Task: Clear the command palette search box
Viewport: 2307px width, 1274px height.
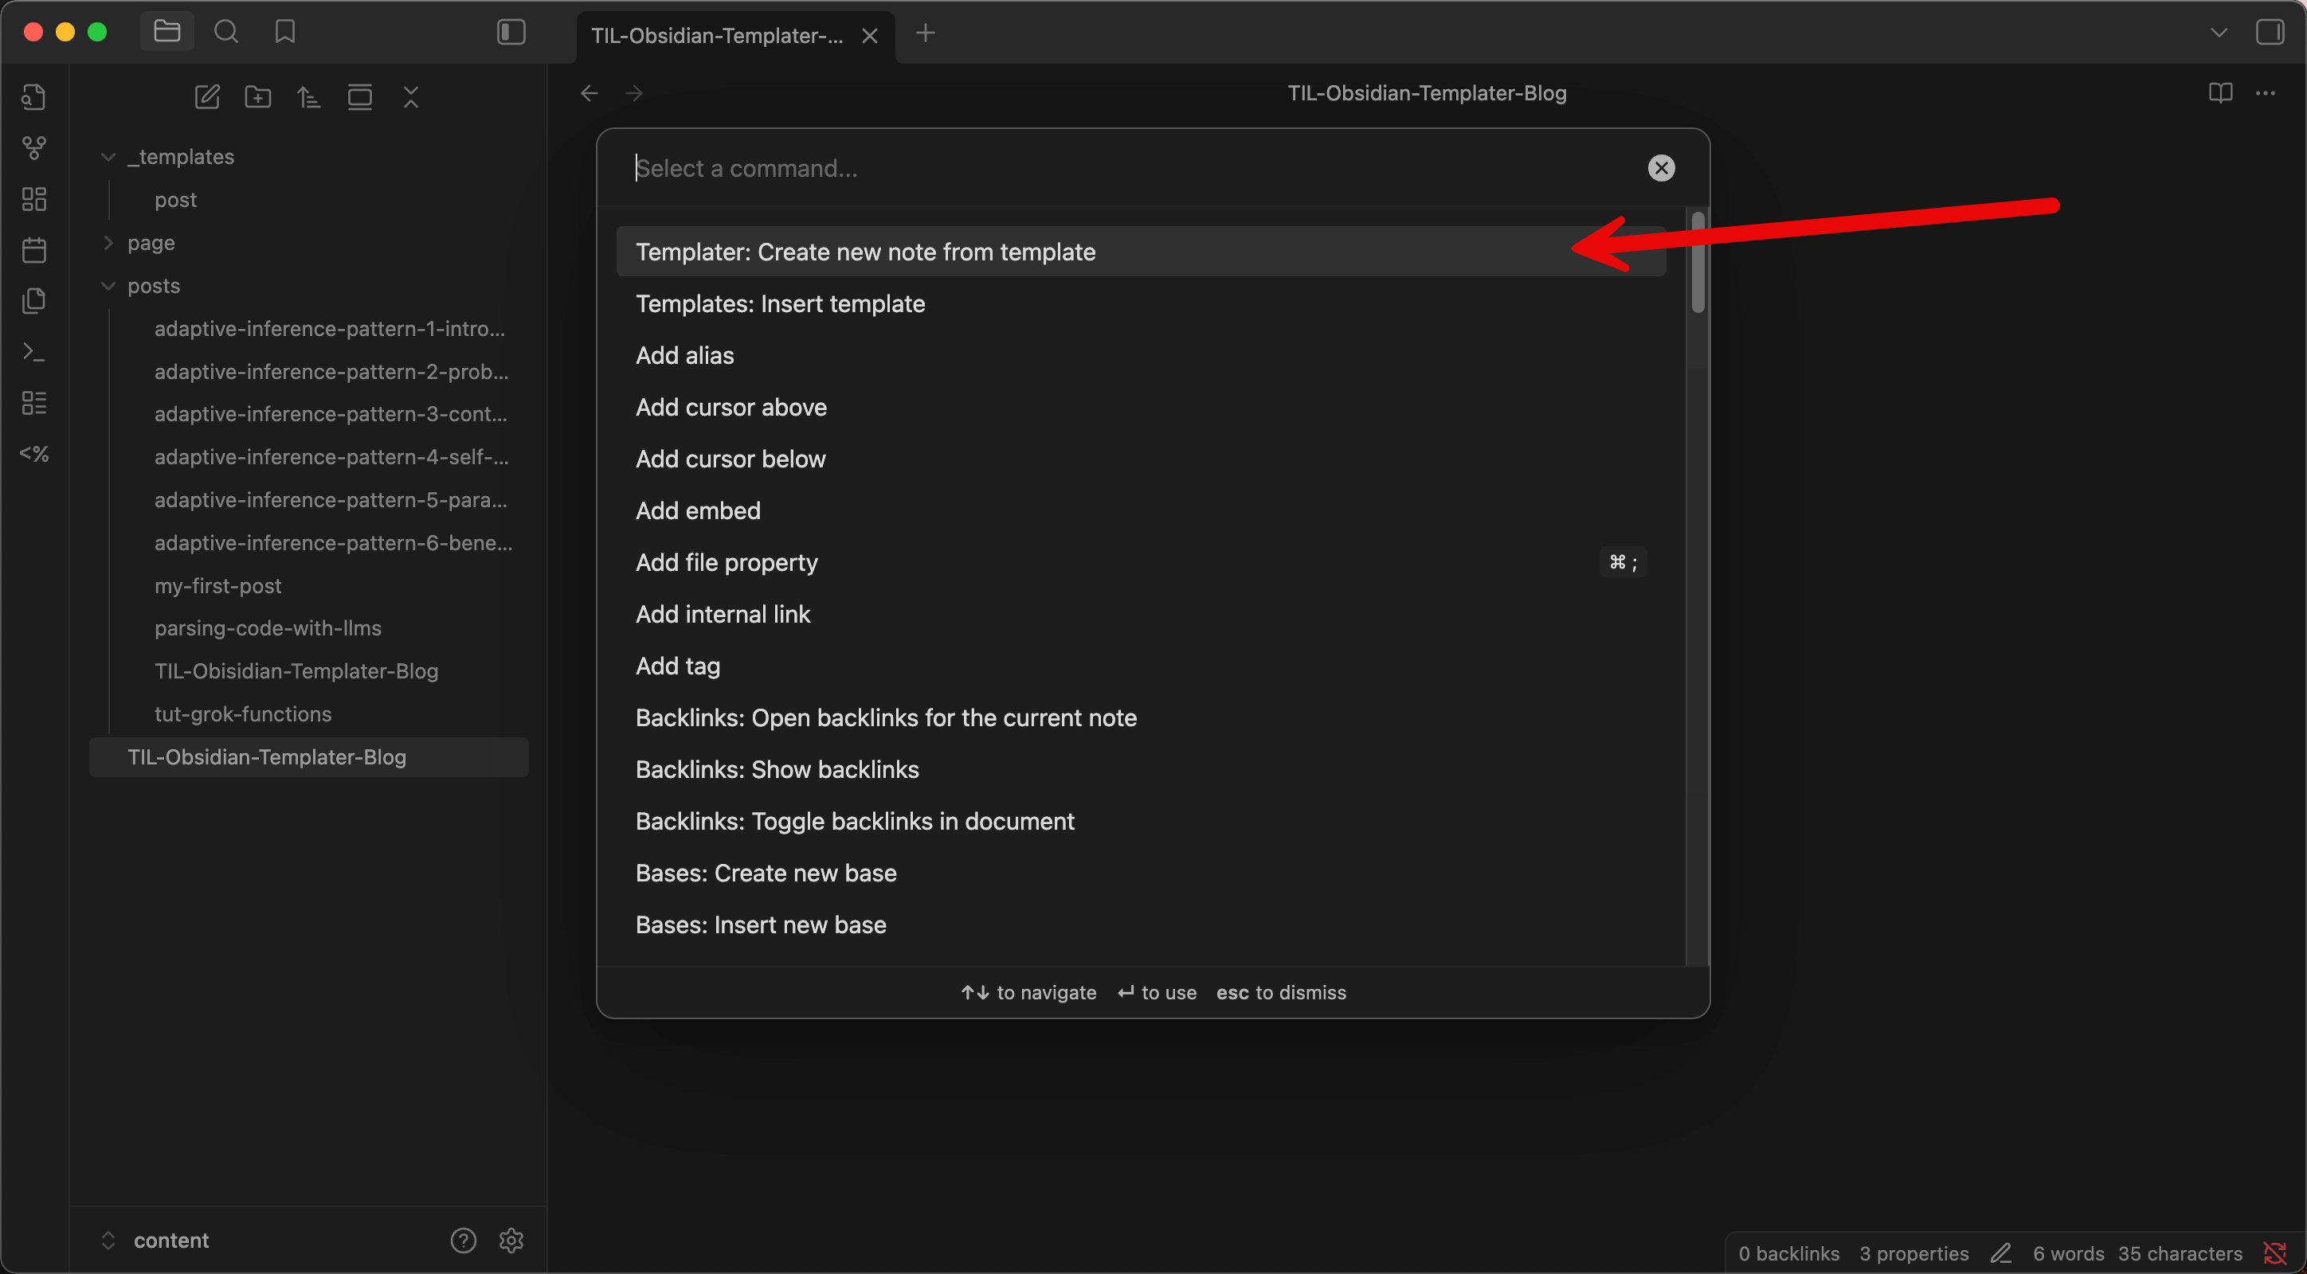Action: coord(1660,168)
